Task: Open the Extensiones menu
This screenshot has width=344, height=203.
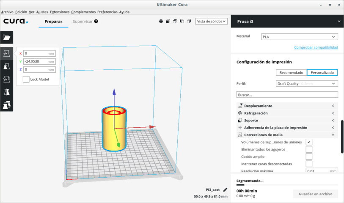Action: tap(60, 12)
